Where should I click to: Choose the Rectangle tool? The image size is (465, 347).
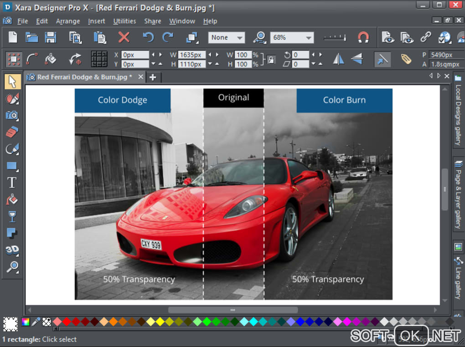(12, 166)
